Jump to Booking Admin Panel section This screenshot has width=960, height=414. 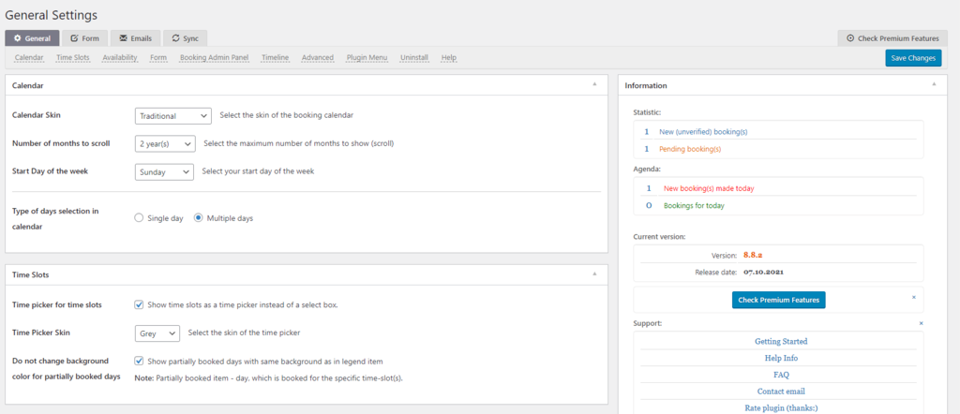click(x=215, y=57)
